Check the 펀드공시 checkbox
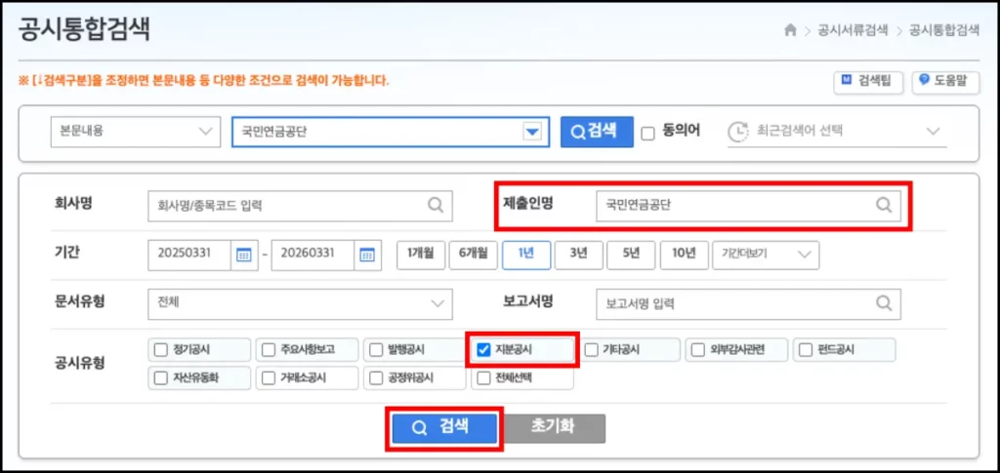 (806, 349)
